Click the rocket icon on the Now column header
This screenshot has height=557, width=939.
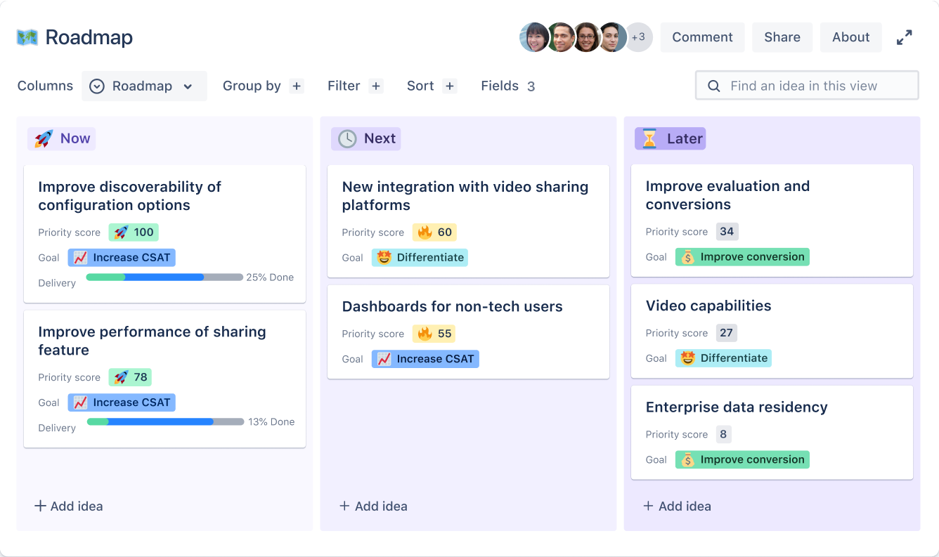click(x=44, y=138)
